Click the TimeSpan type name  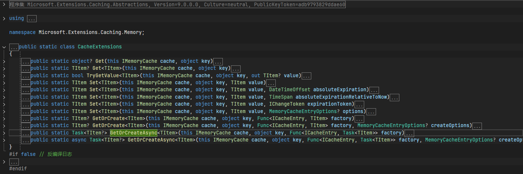click(x=281, y=97)
